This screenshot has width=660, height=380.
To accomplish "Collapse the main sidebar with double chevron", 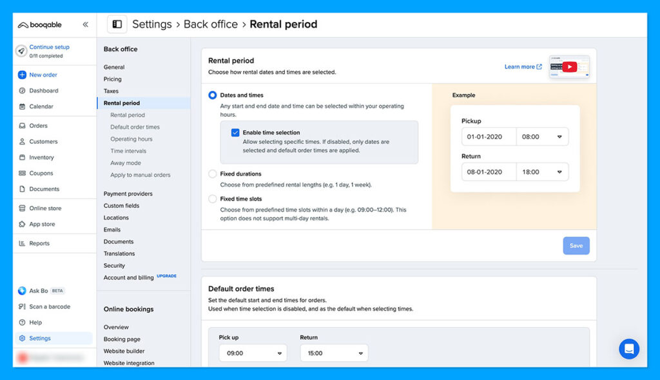I will 86,25.
